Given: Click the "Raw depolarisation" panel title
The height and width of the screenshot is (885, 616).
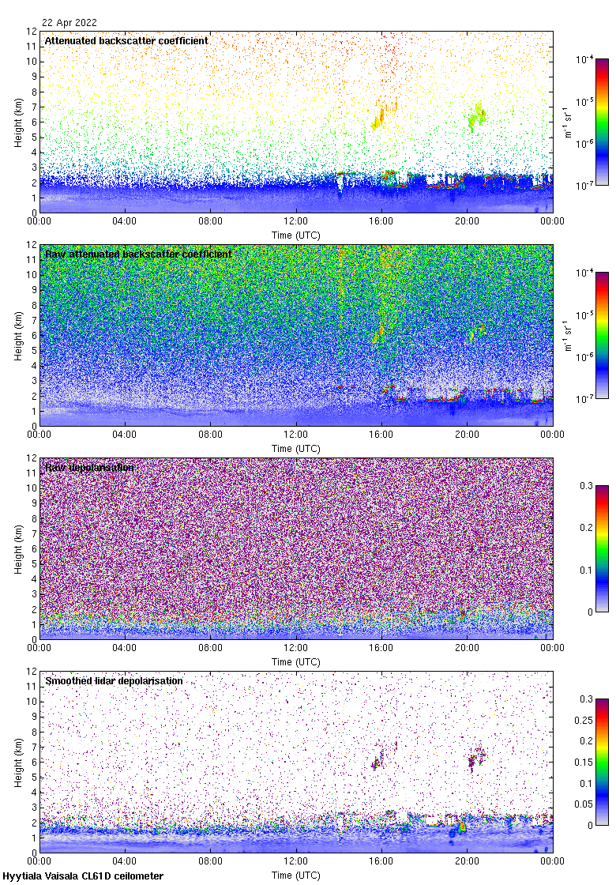Looking at the screenshot, I should coord(89,467).
